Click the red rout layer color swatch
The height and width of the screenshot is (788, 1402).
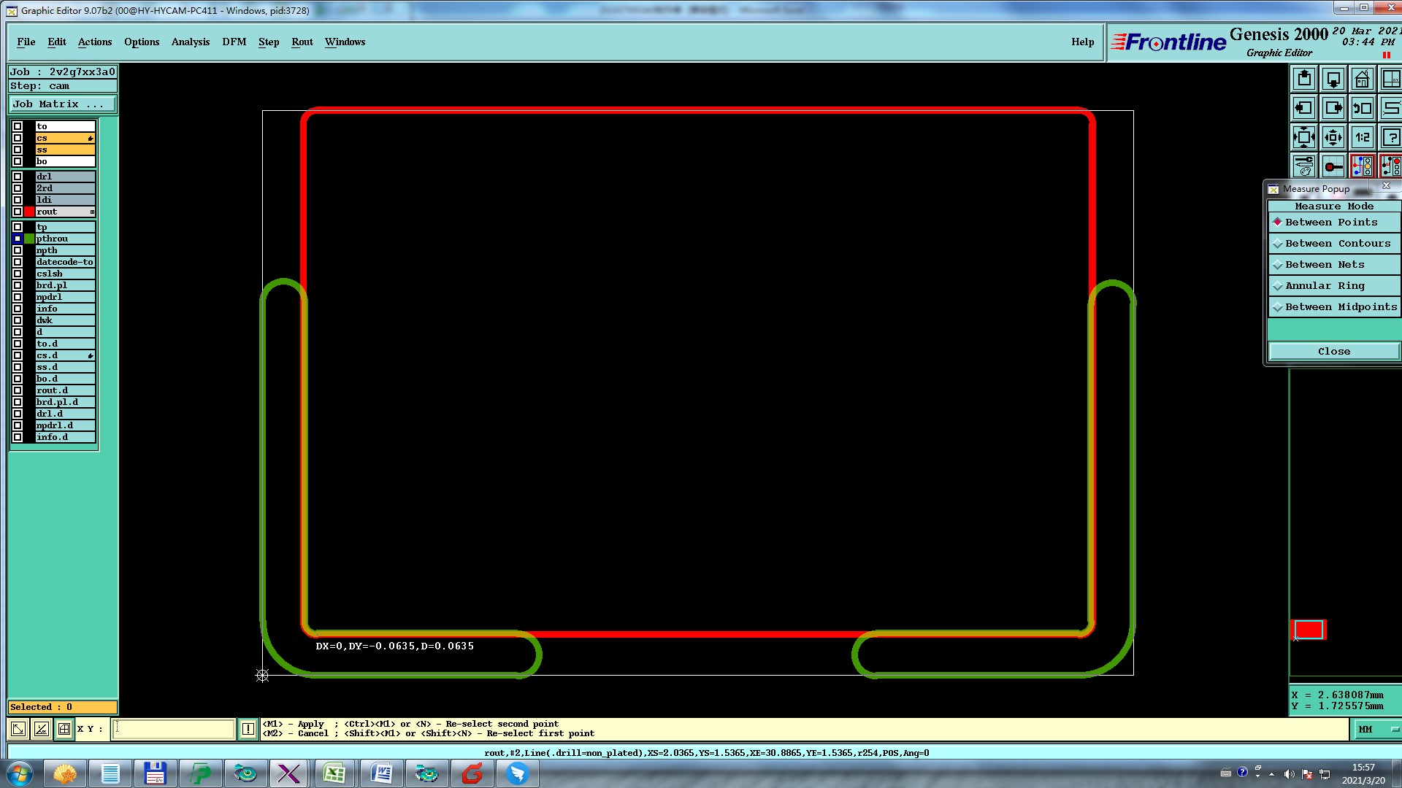29,212
